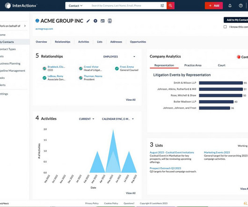
Task: Click View All under Activities chart
Action: click(131, 193)
